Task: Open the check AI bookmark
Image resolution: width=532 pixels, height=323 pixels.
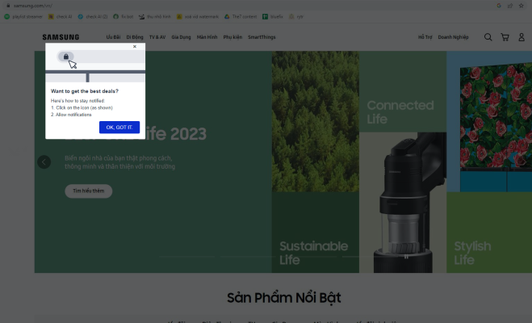Action: pos(60,16)
